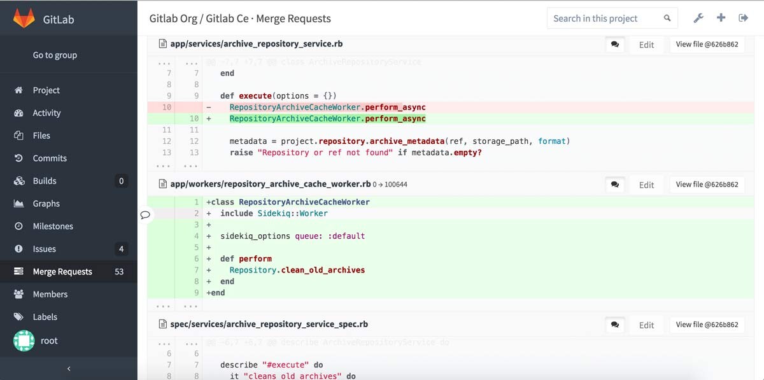This screenshot has width=764, height=380.
Task: Expand hidden diff lines above line 7
Action: 163,62
